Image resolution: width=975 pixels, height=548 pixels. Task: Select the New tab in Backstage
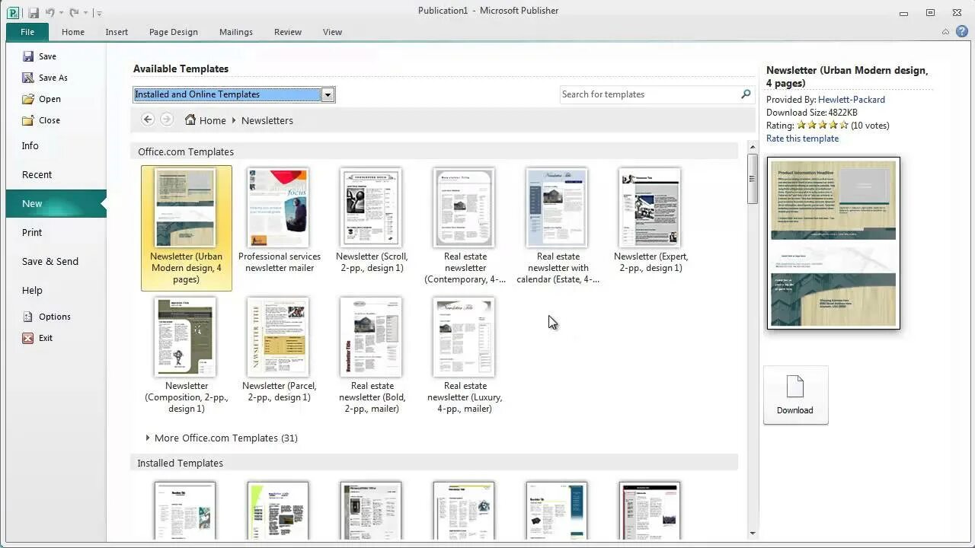[x=56, y=203]
